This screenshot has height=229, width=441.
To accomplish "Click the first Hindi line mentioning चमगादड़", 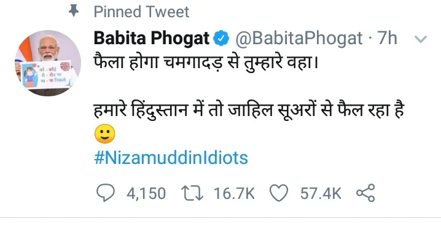I will click(x=206, y=63).
